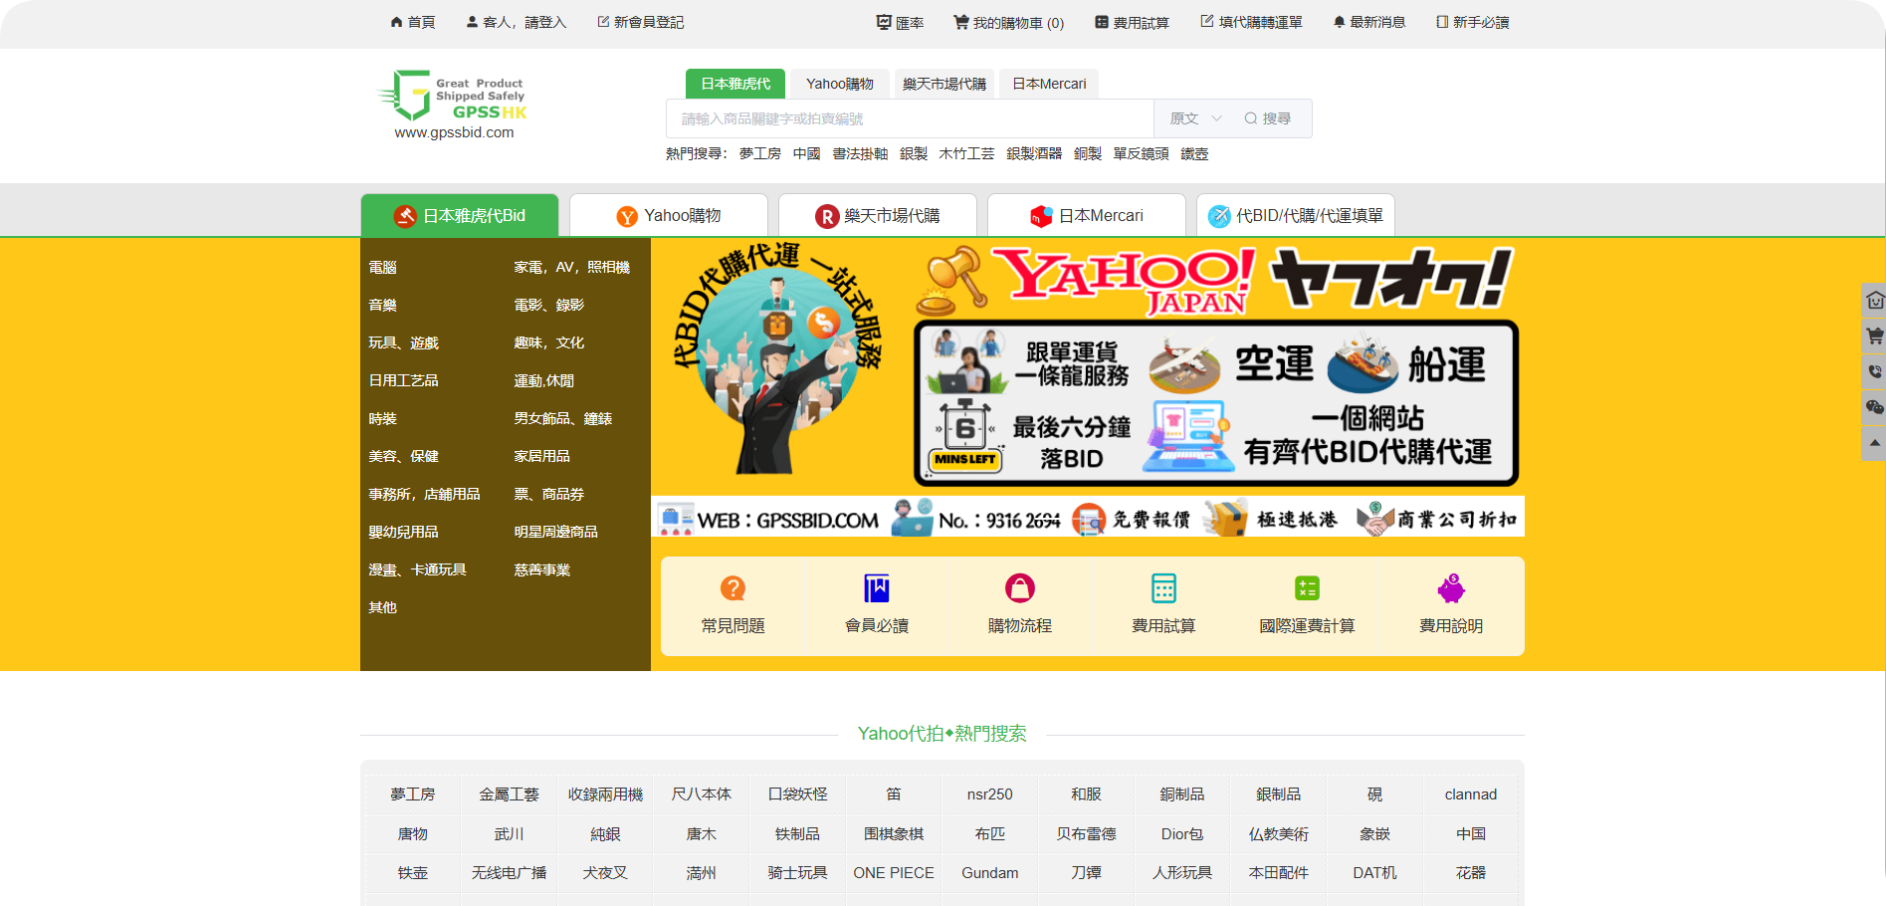The image size is (1886, 906).
Task: Click the shopping cart icon in right sidebar
Action: pos(1874,337)
